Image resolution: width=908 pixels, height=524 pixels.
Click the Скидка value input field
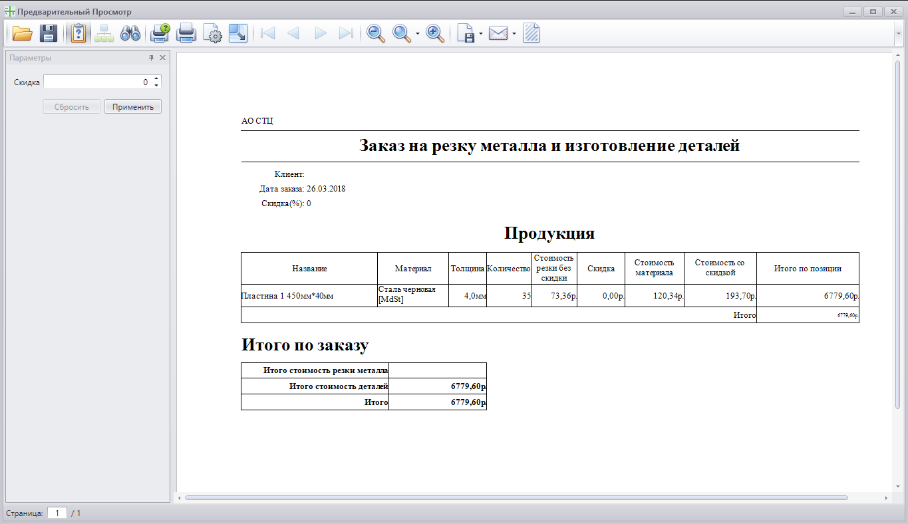coord(98,82)
